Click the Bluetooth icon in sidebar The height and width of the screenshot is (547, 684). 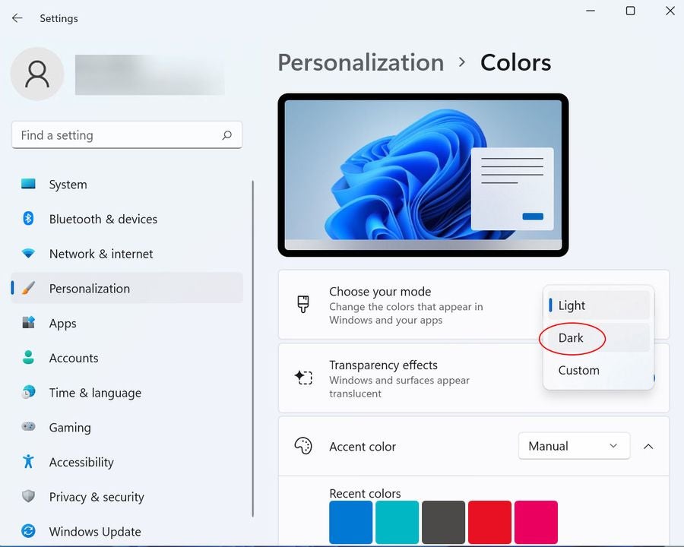(28, 218)
